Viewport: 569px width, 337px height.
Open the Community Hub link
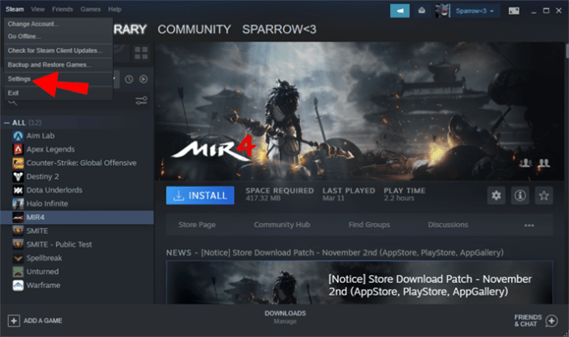coord(282,225)
